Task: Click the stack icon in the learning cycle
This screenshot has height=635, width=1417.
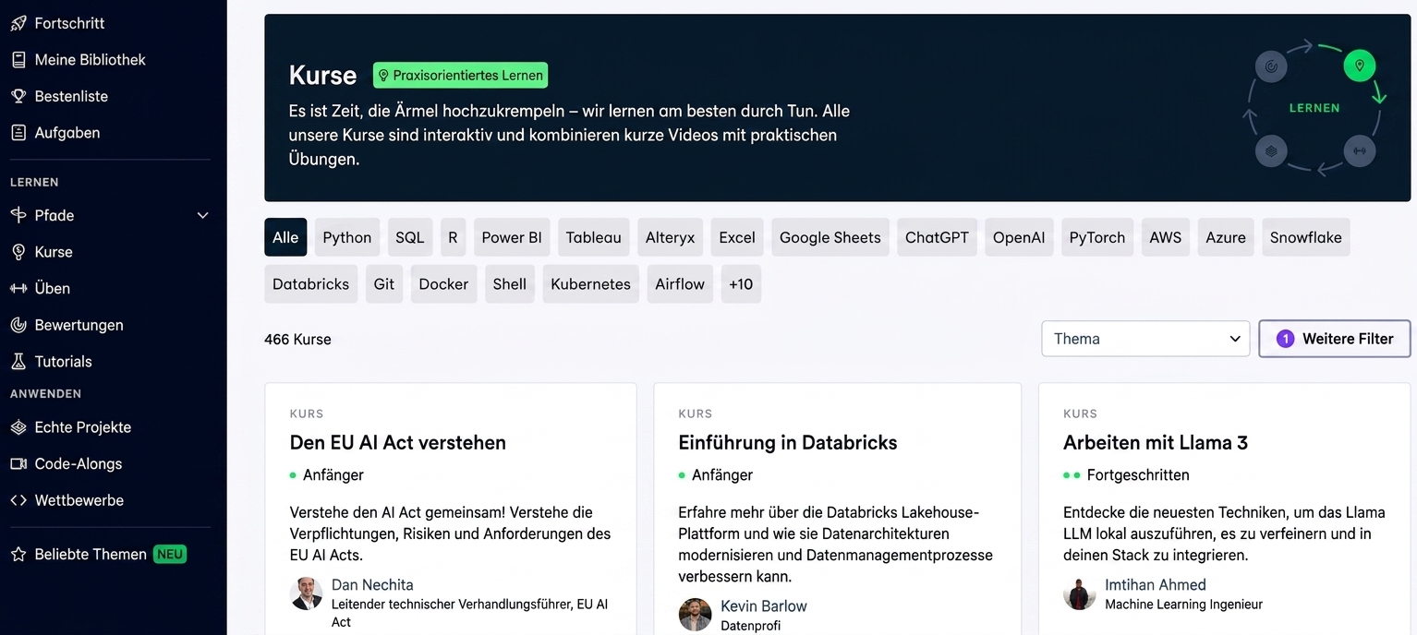Action: 1271,150
